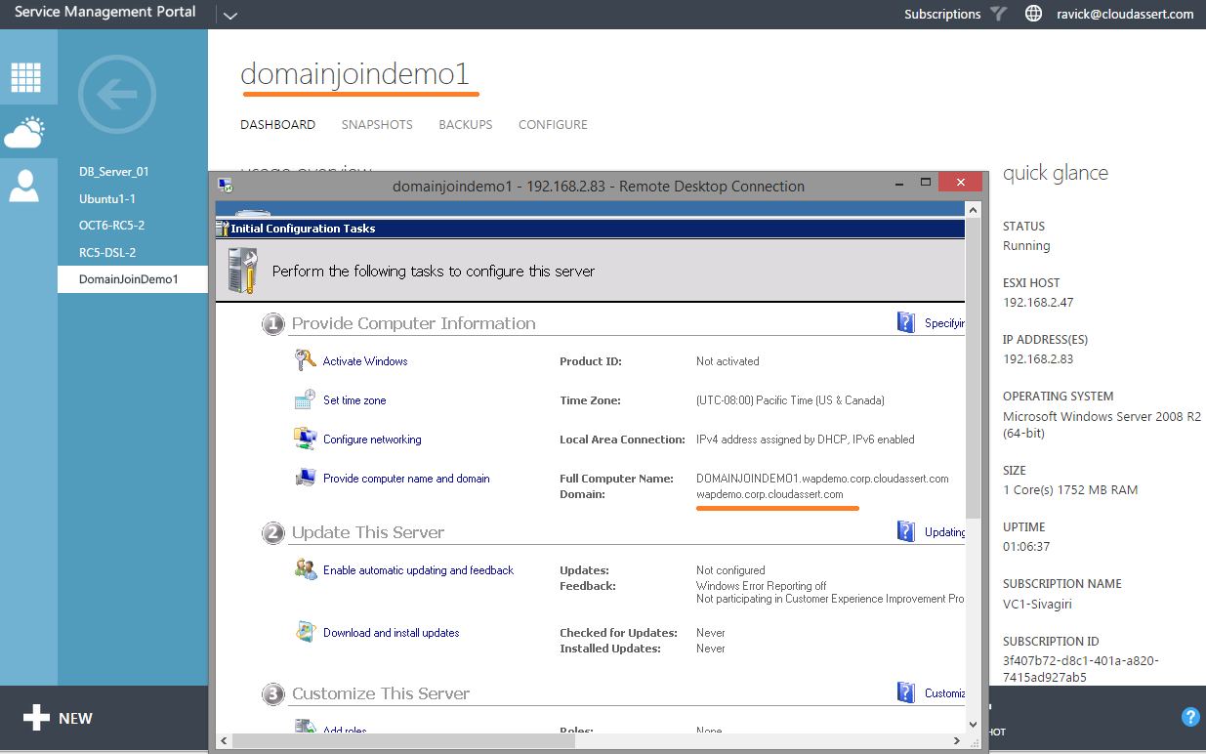The image size is (1206, 754).
Task: Click the domainjoindemo1 page heading
Action: [x=355, y=74]
